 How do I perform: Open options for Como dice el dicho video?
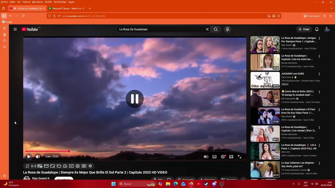(319, 92)
